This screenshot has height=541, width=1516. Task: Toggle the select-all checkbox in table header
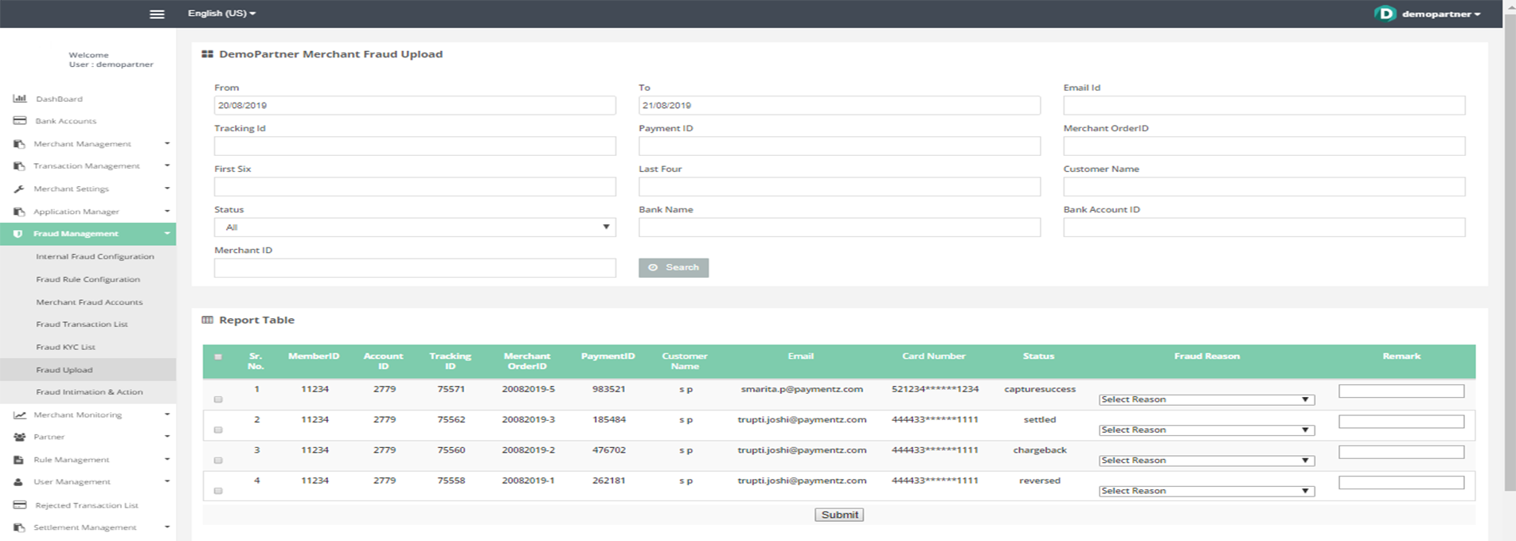(218, 357)
